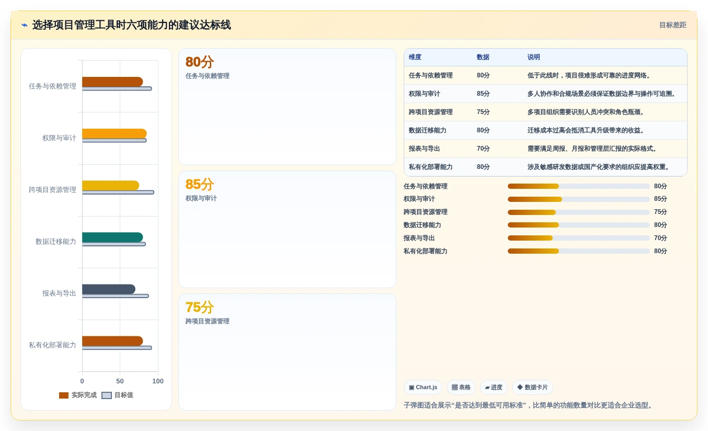Click the 维度 column header
Viewport: 708px width, 431px height.
click(x=415, y=57)
